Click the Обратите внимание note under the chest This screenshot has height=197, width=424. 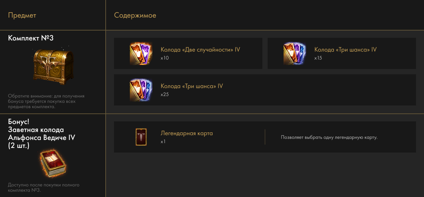tap(46, 101)
